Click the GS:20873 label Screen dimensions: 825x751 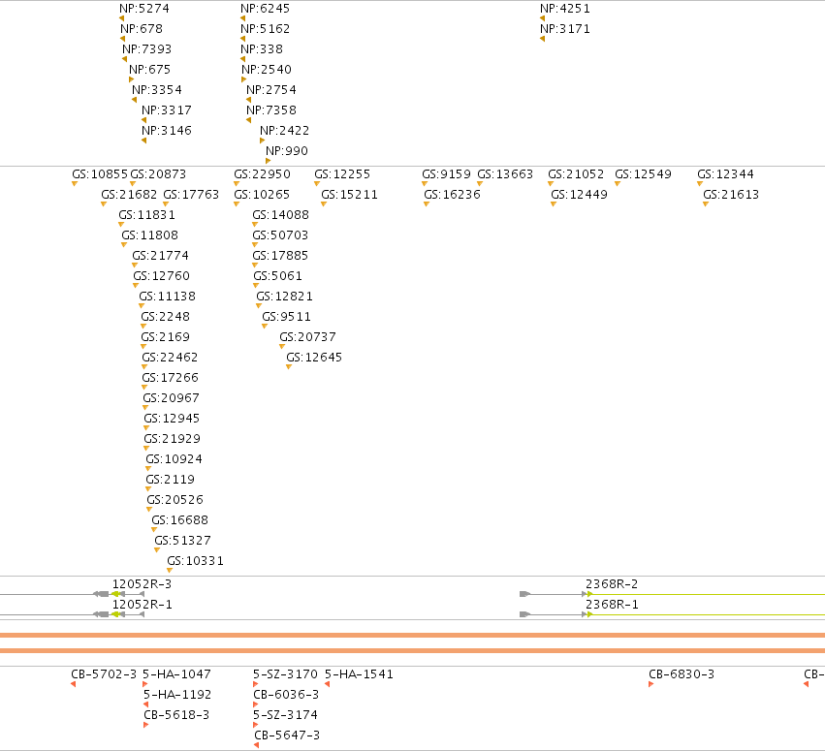tap(158, 174)
